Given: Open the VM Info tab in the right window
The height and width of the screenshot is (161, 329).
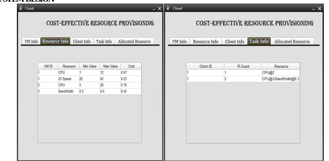Looking at the screenshot, I should point(180,41).
